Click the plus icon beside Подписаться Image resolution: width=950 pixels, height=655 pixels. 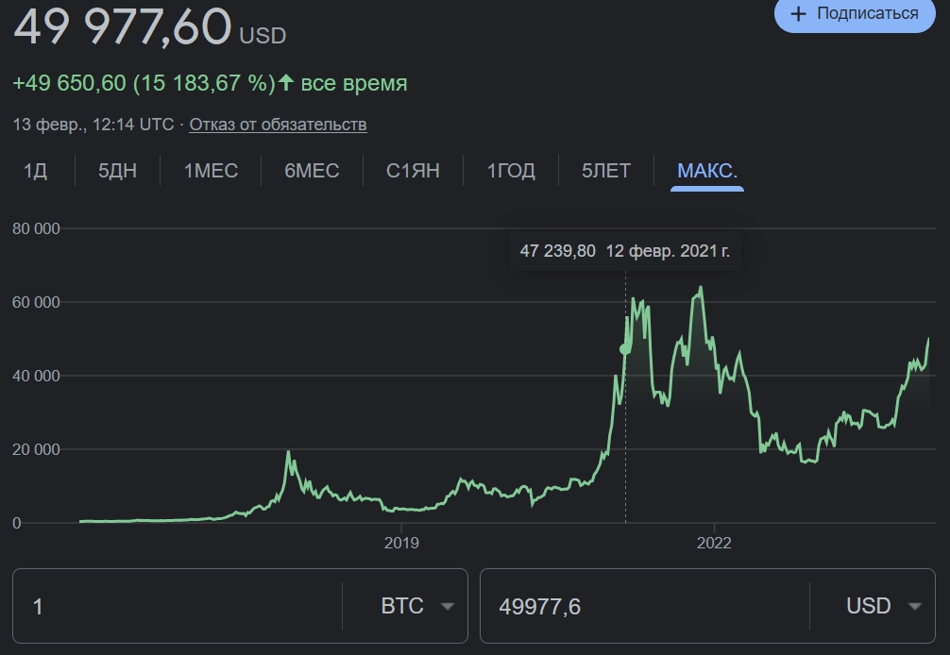click(x=798, y=14)
